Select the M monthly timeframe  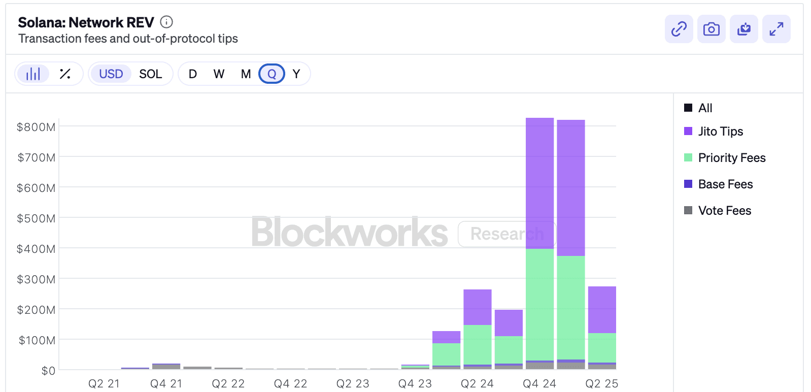245,74
